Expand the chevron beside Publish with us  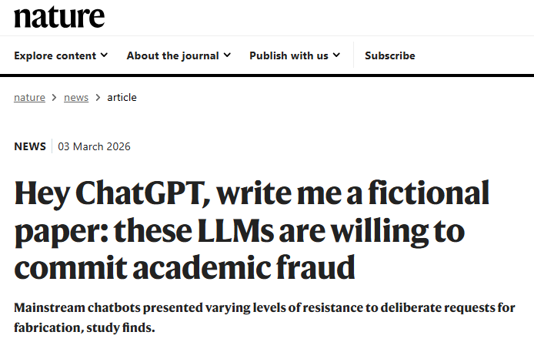coord(336,55)
